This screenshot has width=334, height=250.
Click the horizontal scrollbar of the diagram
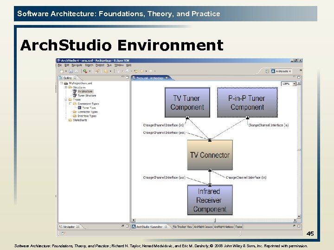[x=214, y=220]
